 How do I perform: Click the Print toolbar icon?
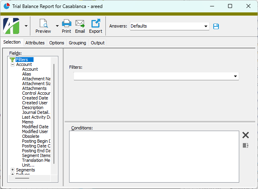[x=66, y=24]
